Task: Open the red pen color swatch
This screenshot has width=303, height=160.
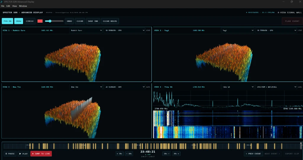Action: (x=40, y=21)
